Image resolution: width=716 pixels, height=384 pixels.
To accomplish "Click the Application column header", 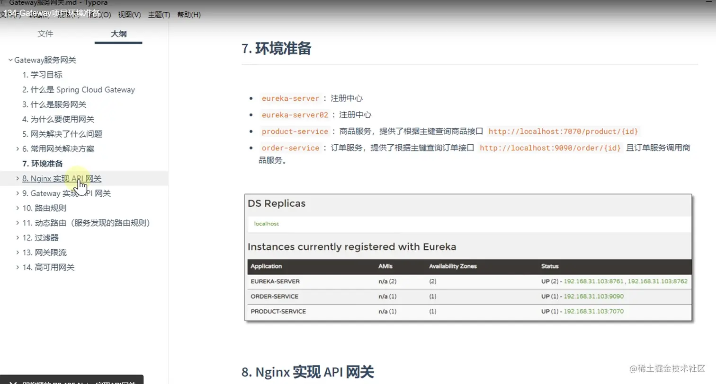I will pyautogui.click(x=266, y=266).
